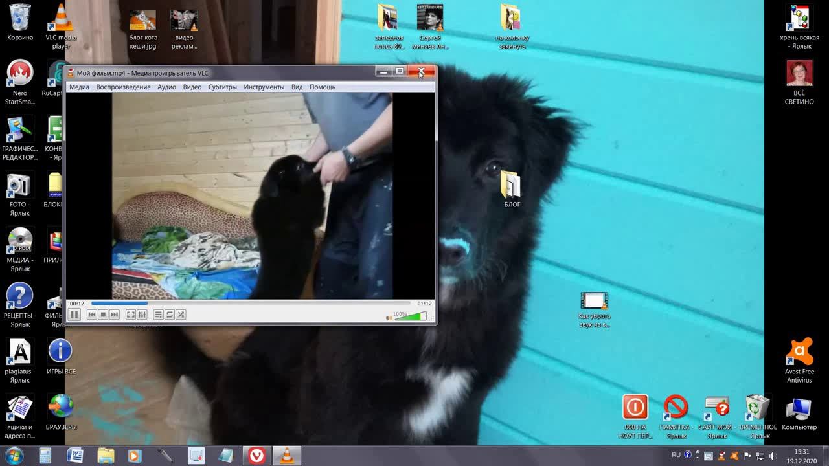Skip to next media in VLC
This screenshot has height=466, width=829.
115,315
